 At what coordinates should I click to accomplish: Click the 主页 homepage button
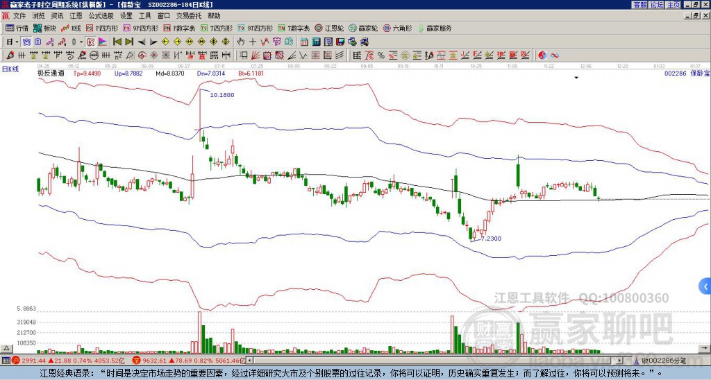673,5
